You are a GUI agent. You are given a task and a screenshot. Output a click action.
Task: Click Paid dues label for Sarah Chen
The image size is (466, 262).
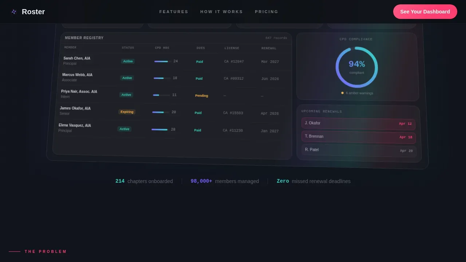coord(200,62)
